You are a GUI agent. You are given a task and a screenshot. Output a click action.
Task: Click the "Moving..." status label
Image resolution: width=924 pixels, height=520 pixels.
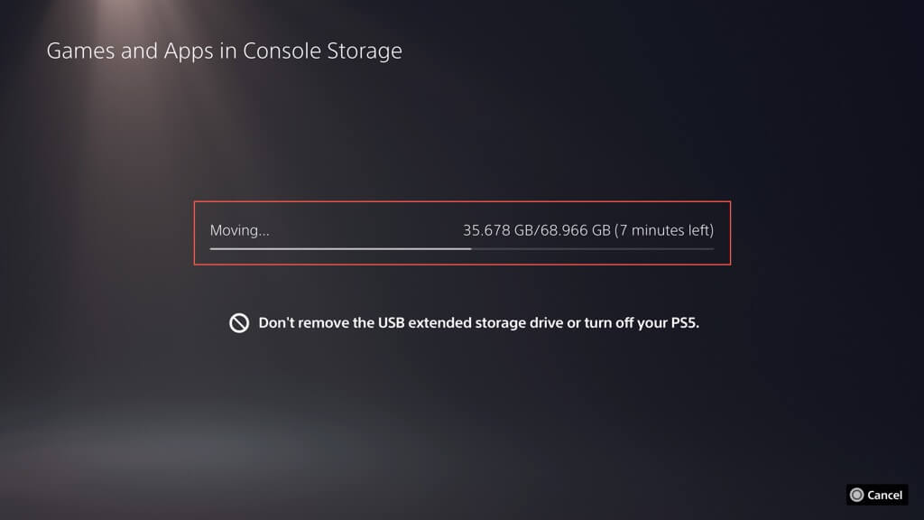(x=239, y=230)
